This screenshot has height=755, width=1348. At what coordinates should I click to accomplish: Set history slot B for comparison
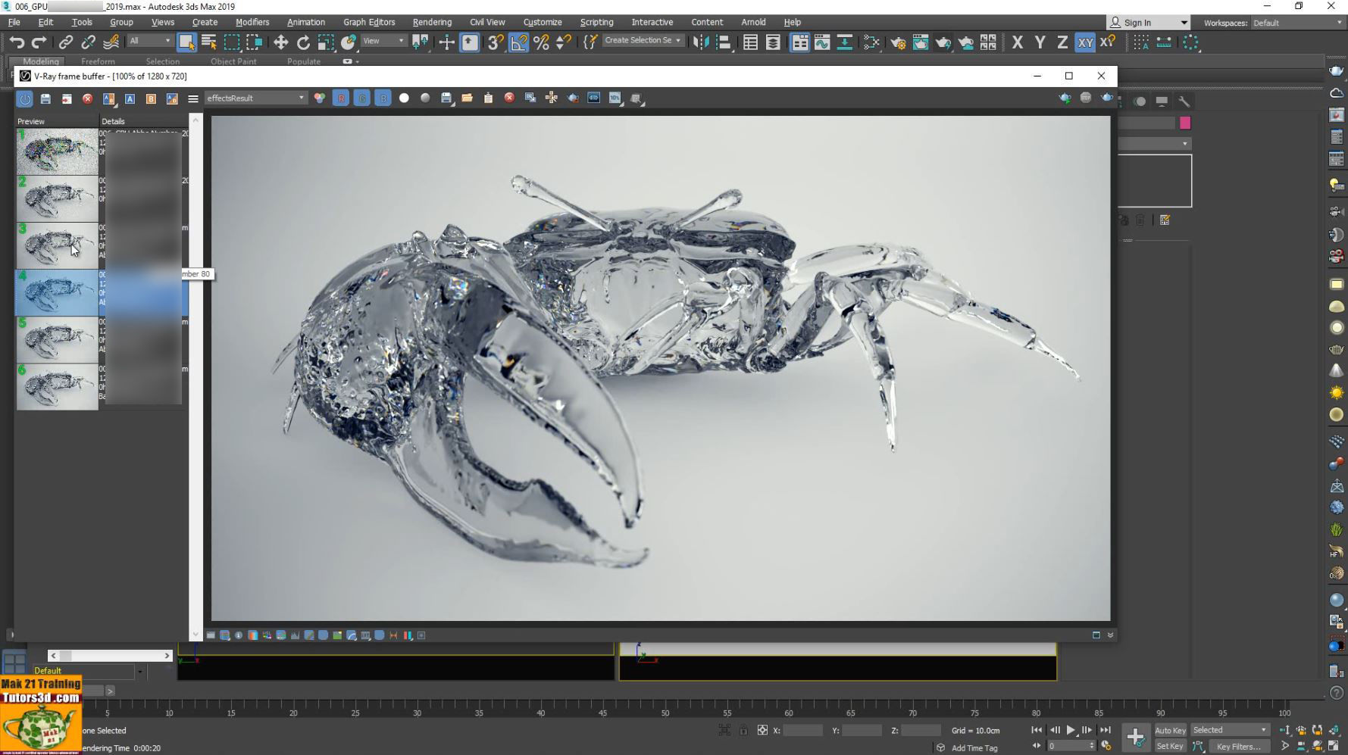[x=151, y=98]
